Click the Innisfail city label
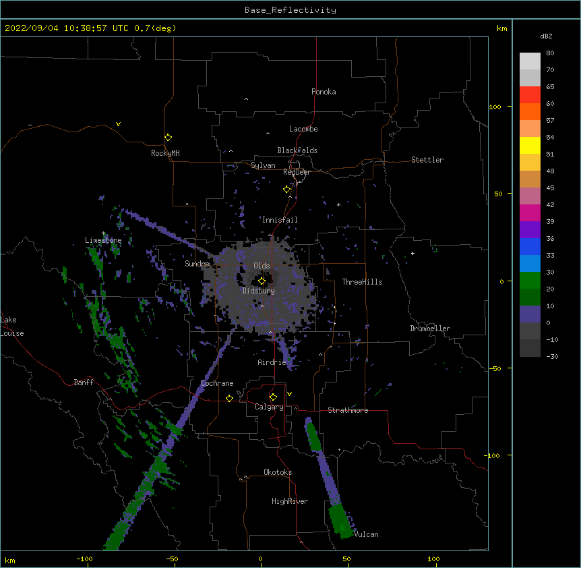 tap(280, 220)
